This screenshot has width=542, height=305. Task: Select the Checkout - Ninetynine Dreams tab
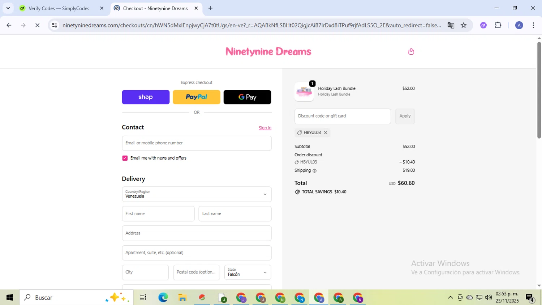click(155, 8)
